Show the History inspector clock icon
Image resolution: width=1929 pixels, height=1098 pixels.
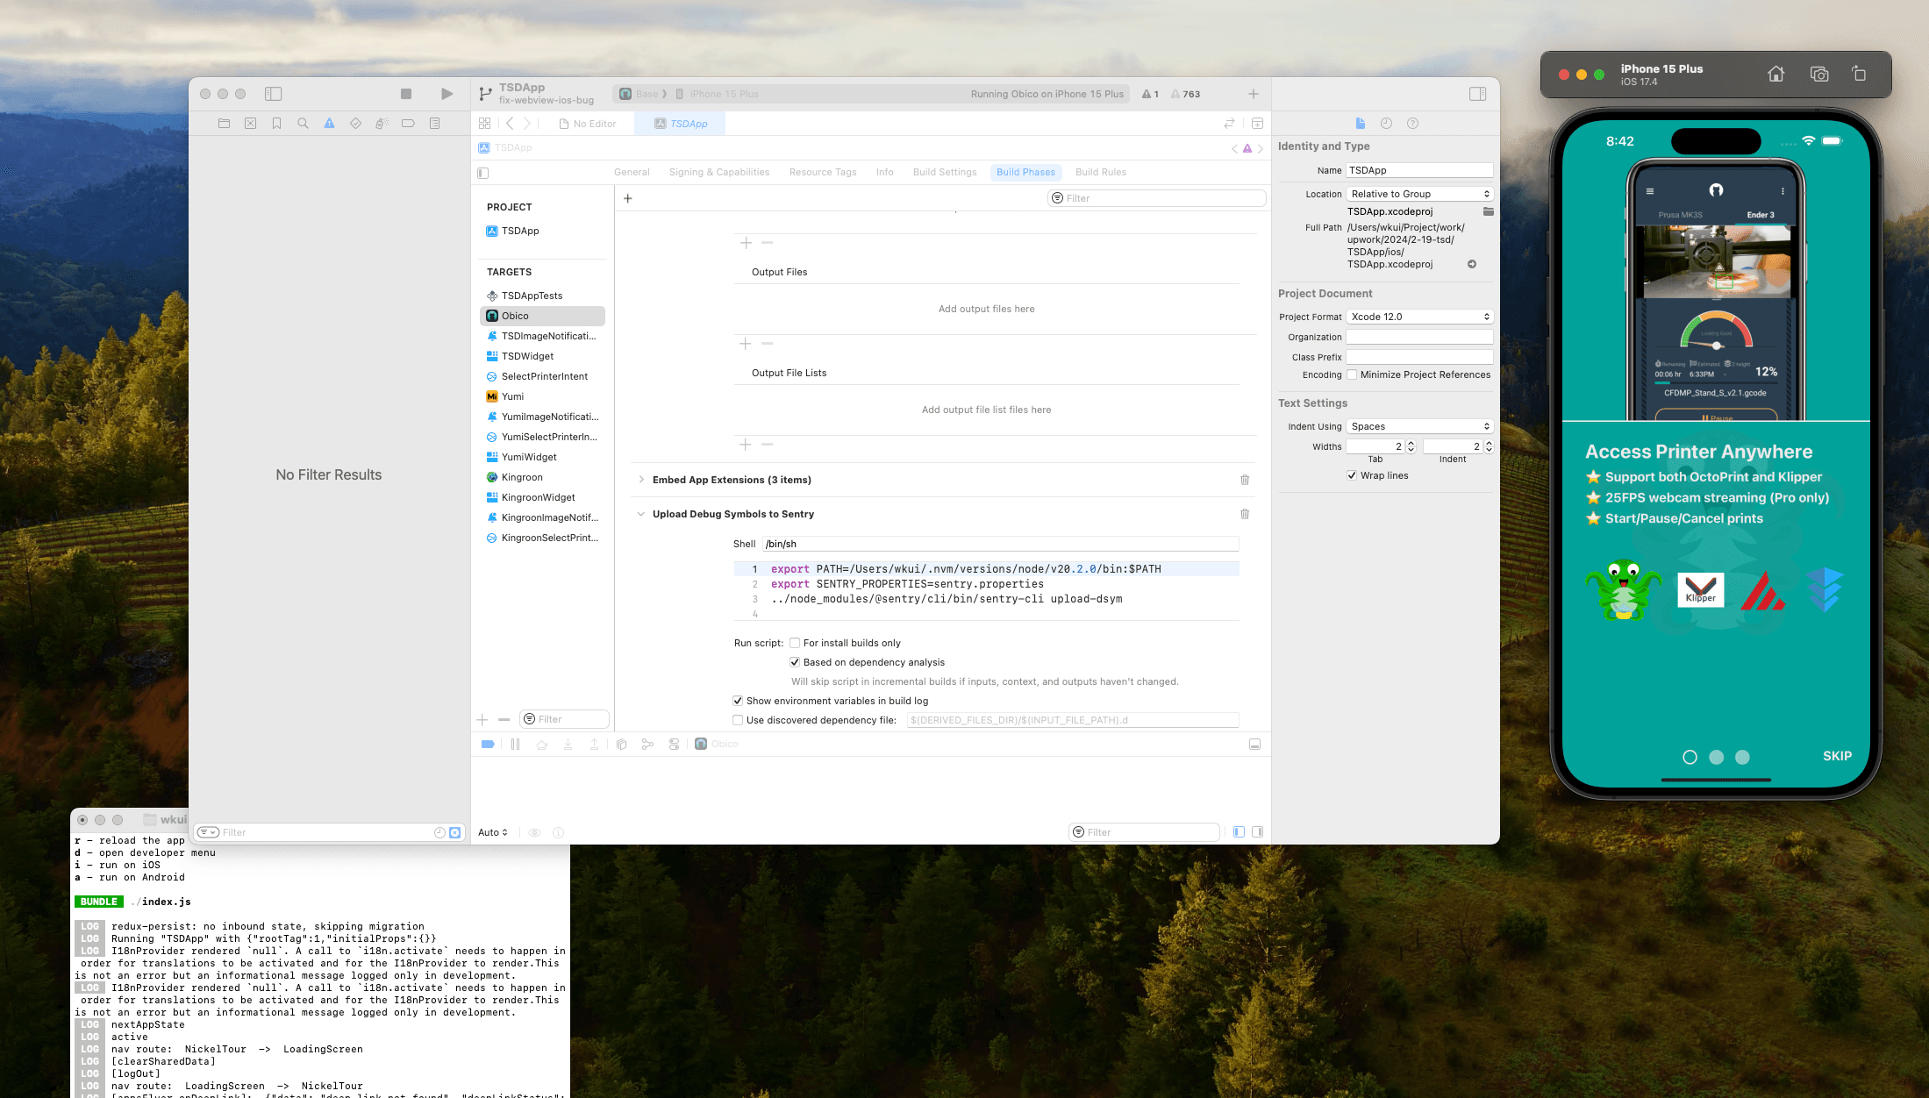click(1387, 124)
